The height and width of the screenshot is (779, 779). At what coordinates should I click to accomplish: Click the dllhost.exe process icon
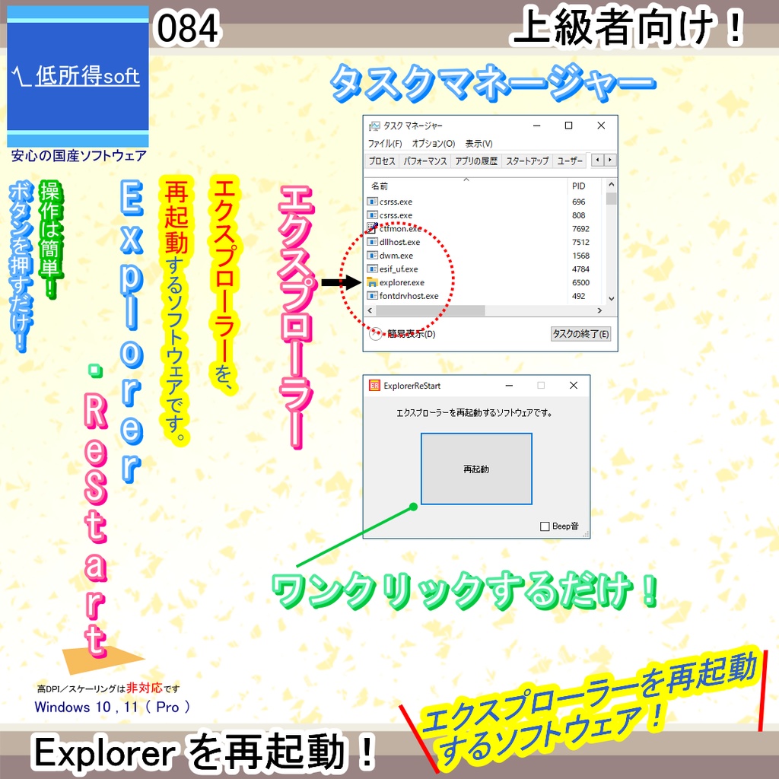[x=372, y=242]
